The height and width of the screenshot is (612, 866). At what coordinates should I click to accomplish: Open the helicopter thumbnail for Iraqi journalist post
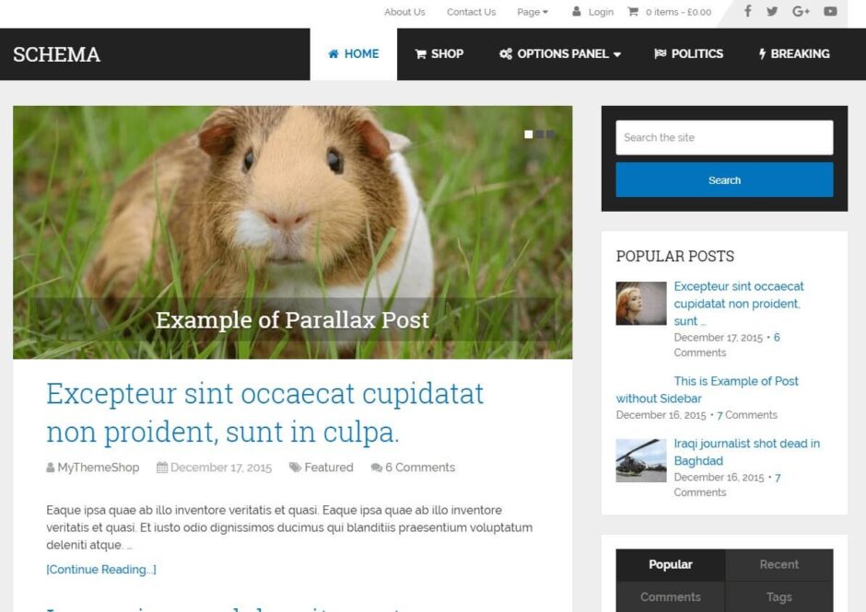click(640, 460)
